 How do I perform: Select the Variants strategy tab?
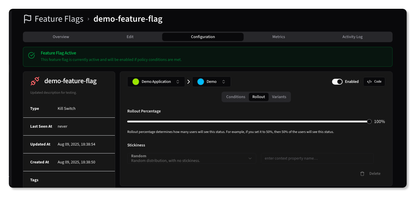[279, 97]
